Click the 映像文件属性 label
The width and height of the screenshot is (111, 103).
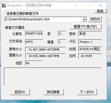point(15,28)
